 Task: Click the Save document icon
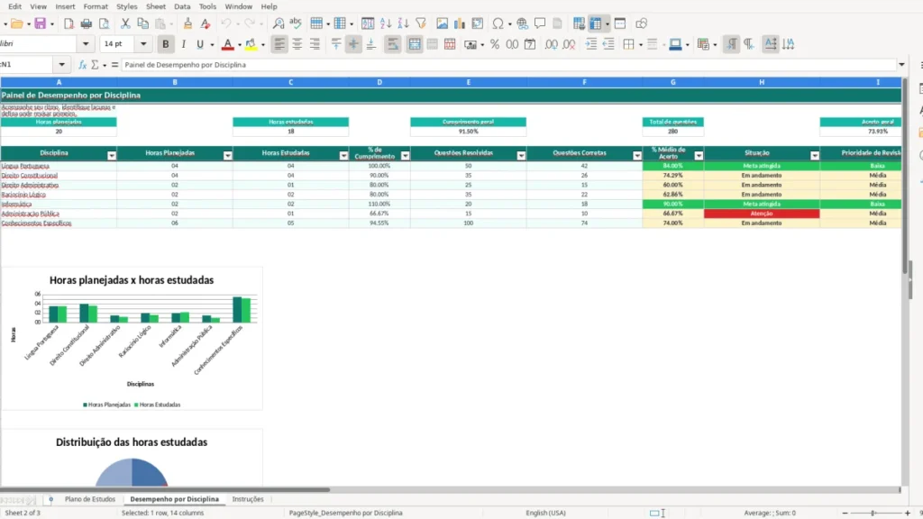tap(40, 23)
